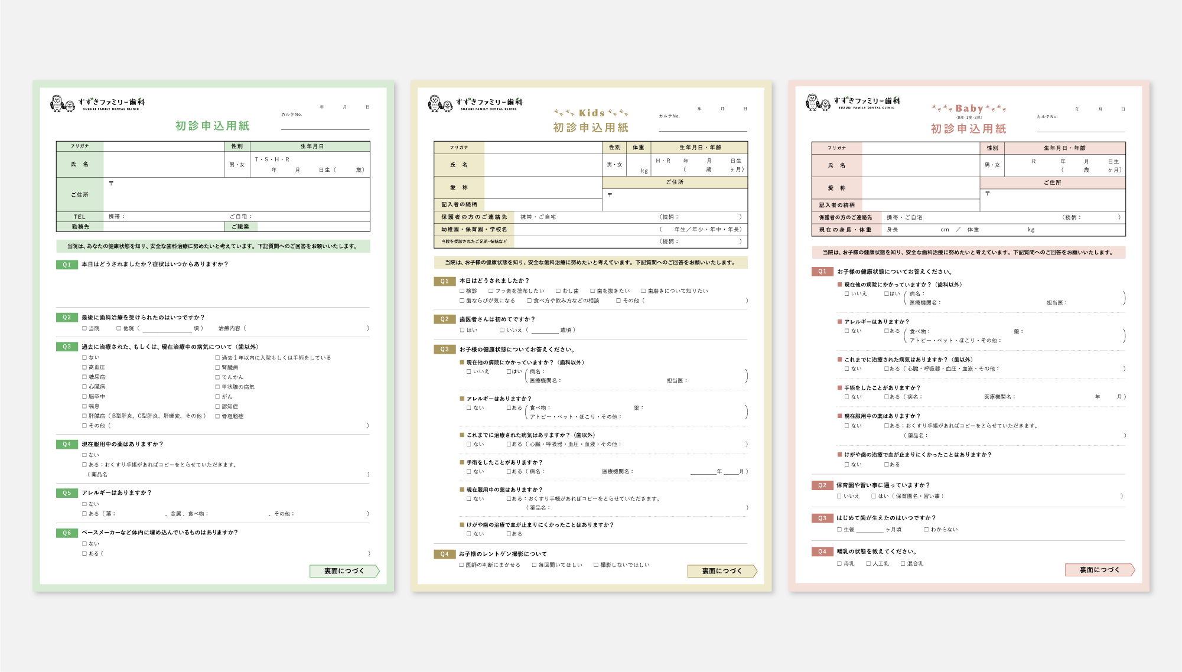
Task: Click the owl logo on the Kids form
Action: click(x=441, y=103)
